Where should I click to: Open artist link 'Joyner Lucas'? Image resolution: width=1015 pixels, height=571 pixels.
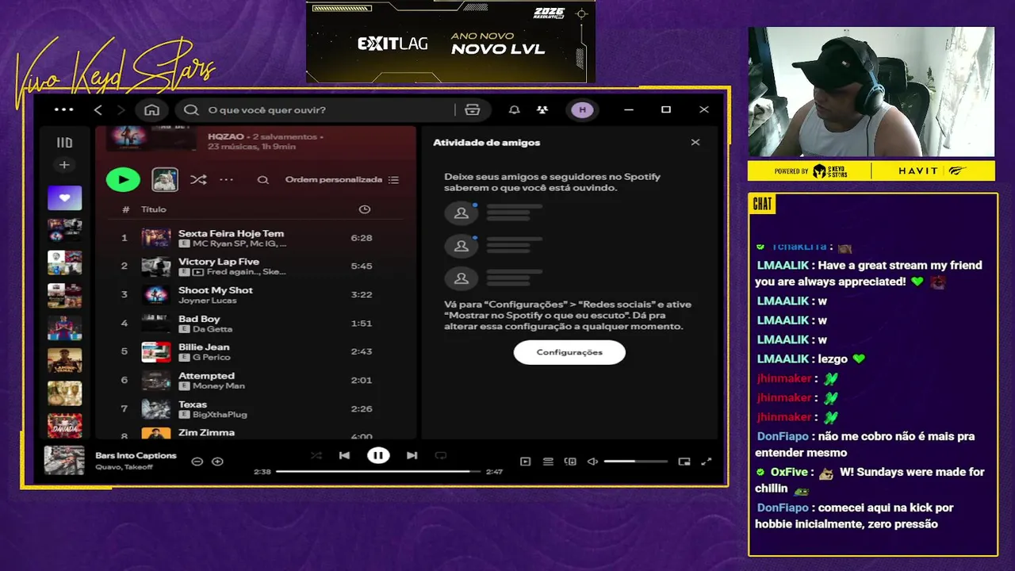click(x=207, y=301)
